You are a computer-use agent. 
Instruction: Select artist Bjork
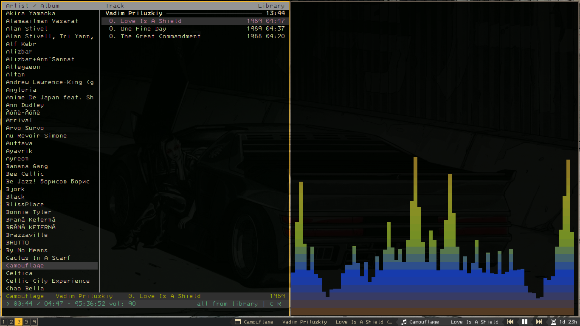[15, 189]
